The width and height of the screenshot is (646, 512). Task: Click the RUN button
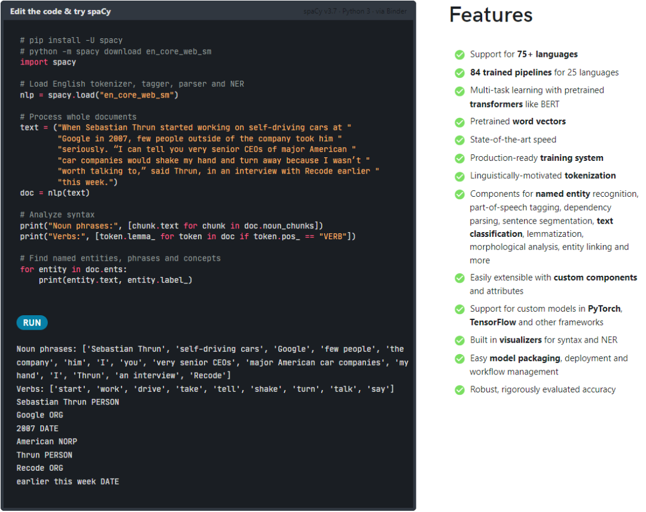pos(32,322)
